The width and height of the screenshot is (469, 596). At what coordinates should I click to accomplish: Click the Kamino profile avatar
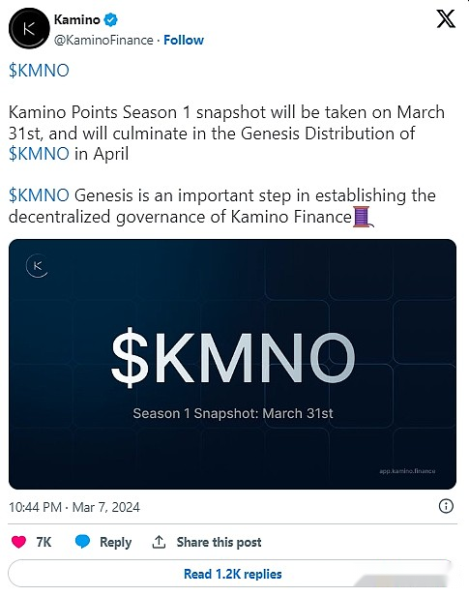(x=29, y=28)
